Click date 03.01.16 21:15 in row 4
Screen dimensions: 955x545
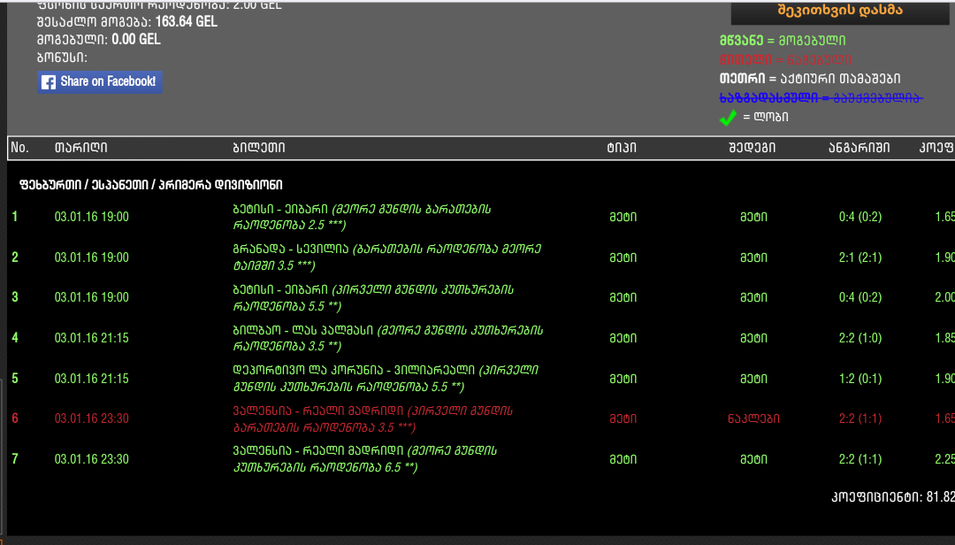[x=91, y=338]
